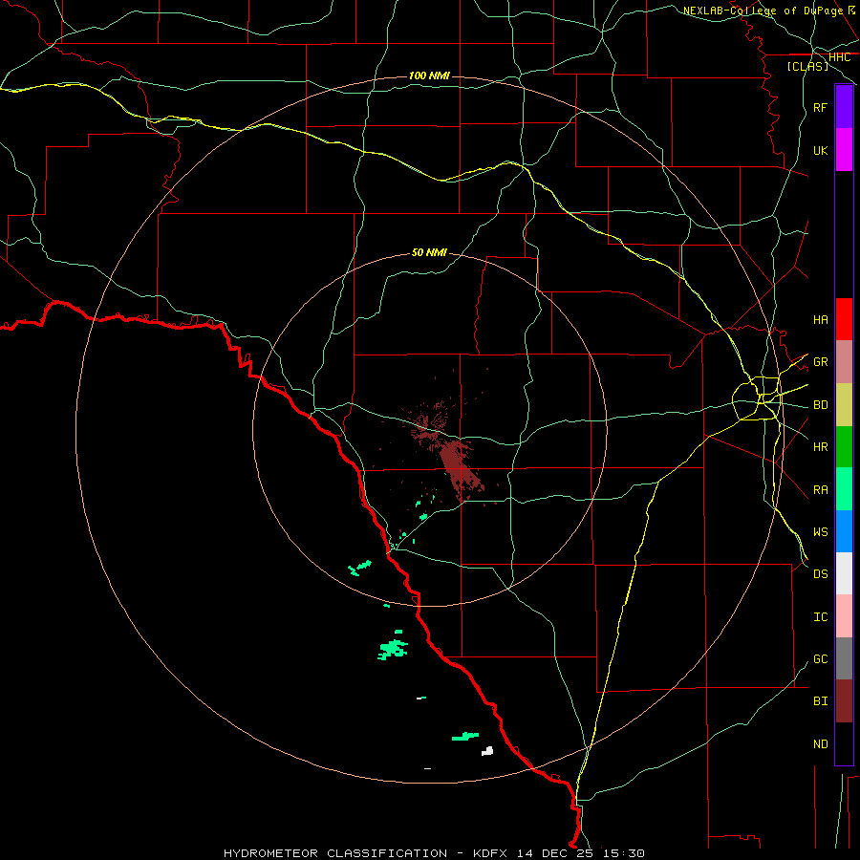Image resolution: width=860 pixels, height=860 pixels.
Task: Click the Hydrometeor Classification KDFX title text
Action: (434, 853)
